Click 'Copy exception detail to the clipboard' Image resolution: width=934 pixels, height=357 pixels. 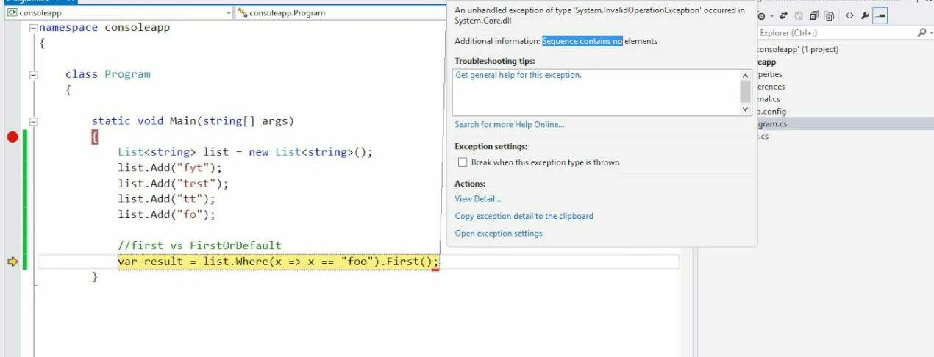point(524,216)
